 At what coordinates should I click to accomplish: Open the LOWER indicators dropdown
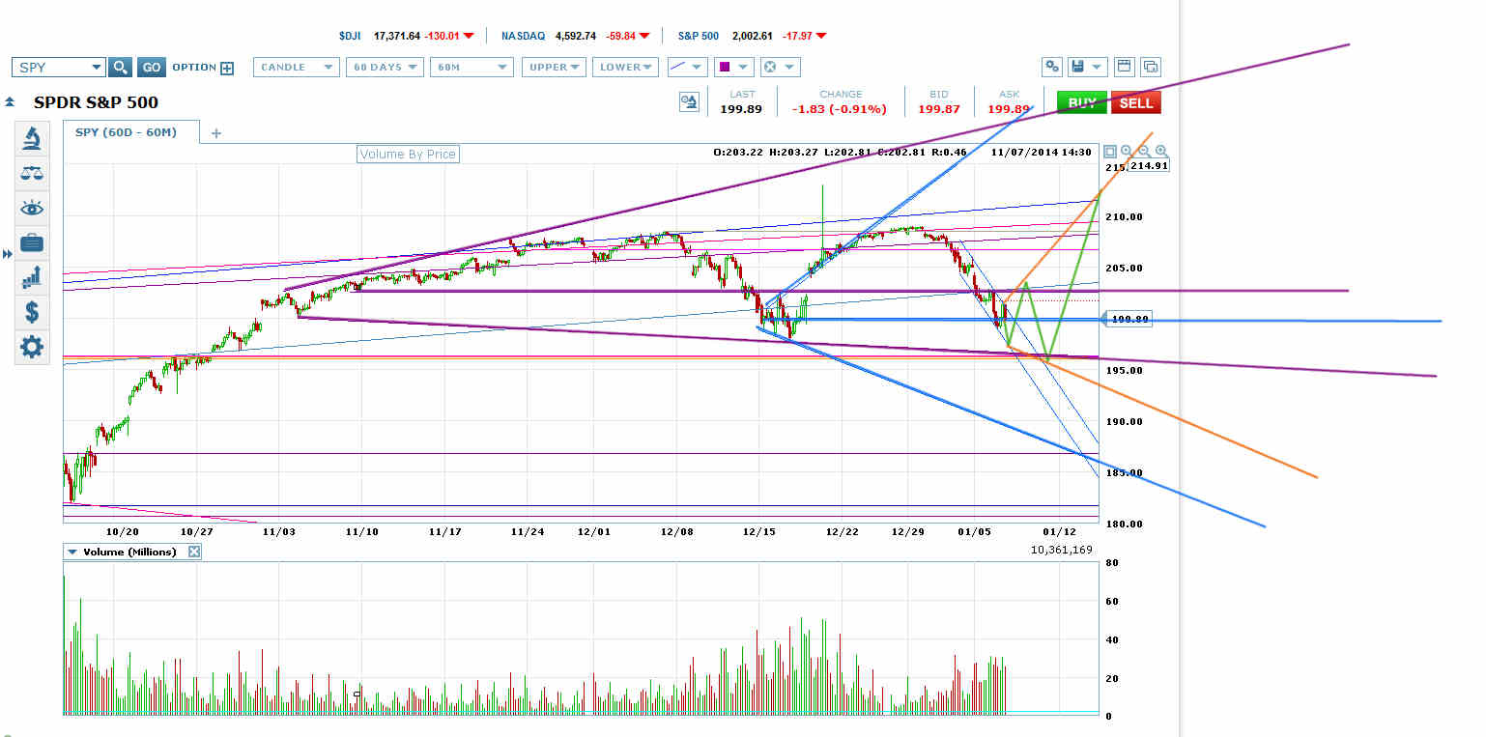(x=624, y=67)
